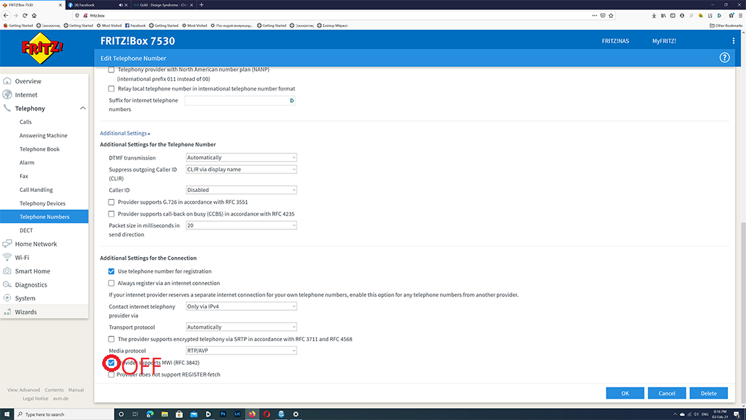The image size is (746, 420).
Task: Collapse the Telephony menu chevron
Action: tap(83, 108)
